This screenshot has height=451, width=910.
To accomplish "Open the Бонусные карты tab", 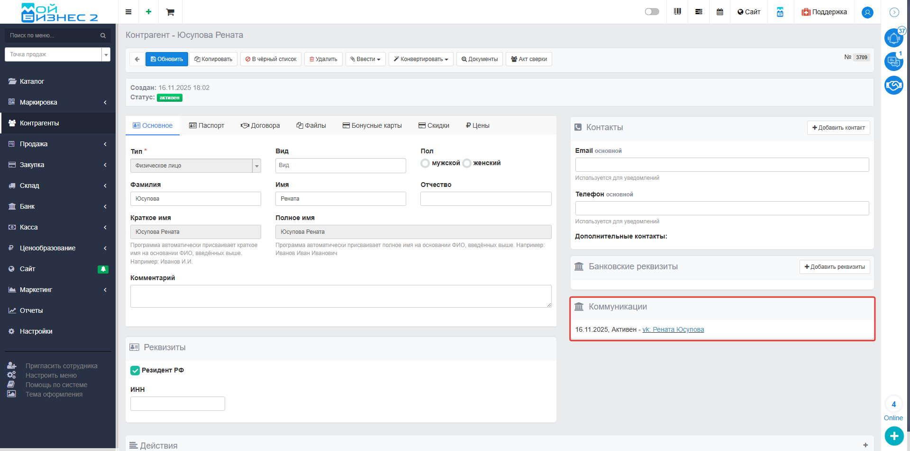I will pyautogui.click(x=372, y=125).
